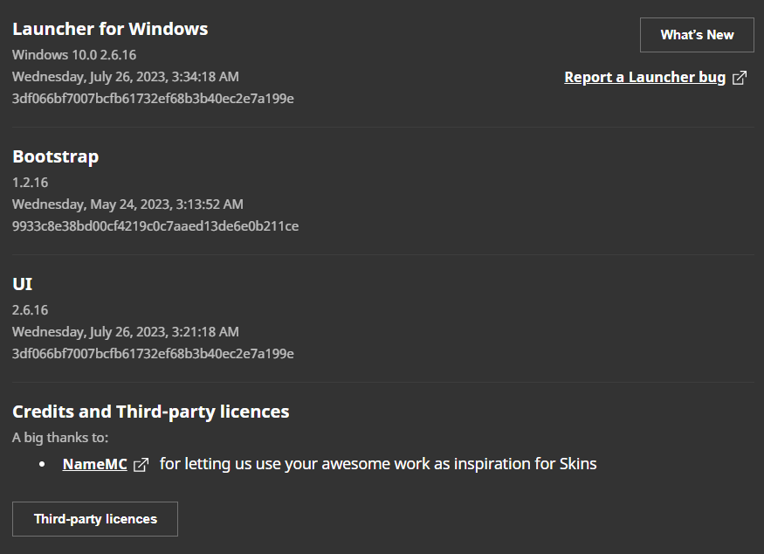This screenshot has height=554, width=764.
Task: Click the Bootstrap date May 24, 2023
Action: pos(127,204)
